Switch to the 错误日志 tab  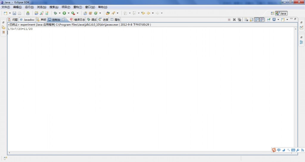tap(77, 20)
